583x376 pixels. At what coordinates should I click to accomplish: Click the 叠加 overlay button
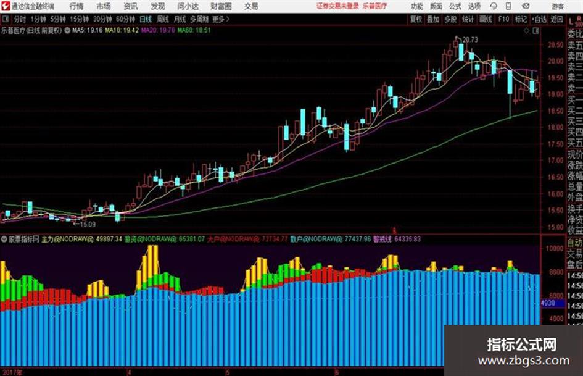click(x=433, y=19)
